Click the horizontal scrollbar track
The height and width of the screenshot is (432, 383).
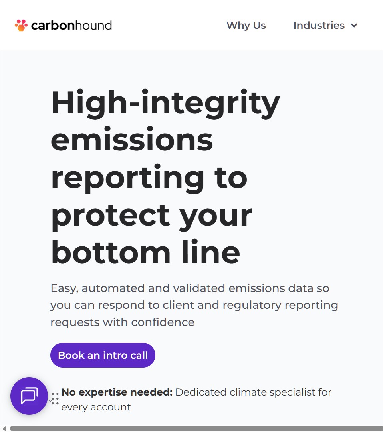pos(196,428)
